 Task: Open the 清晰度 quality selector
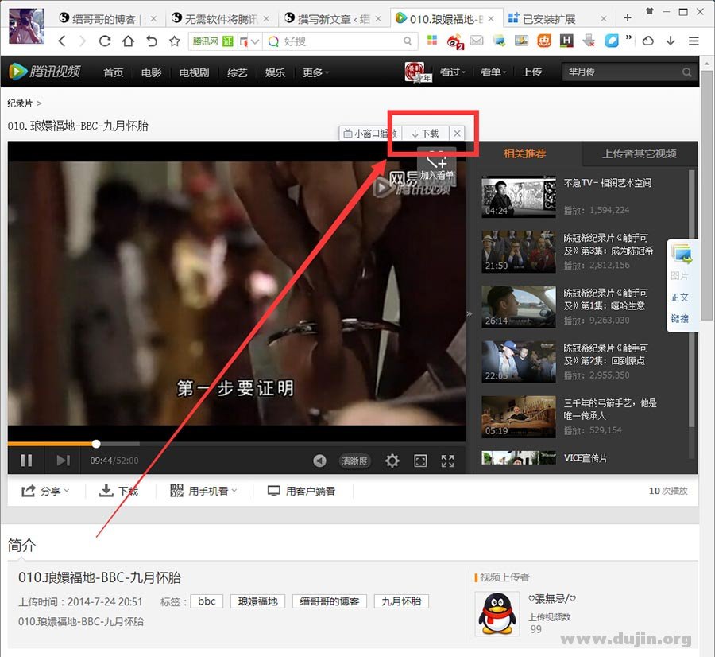click(354, 461)
